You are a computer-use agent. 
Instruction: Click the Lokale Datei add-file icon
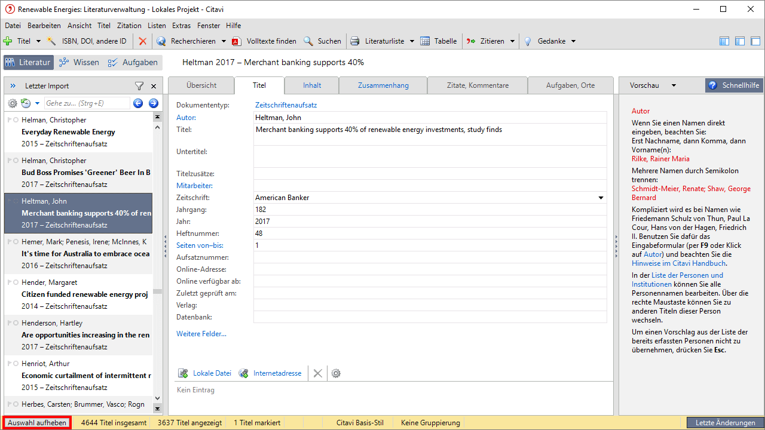tap(183, 373)
